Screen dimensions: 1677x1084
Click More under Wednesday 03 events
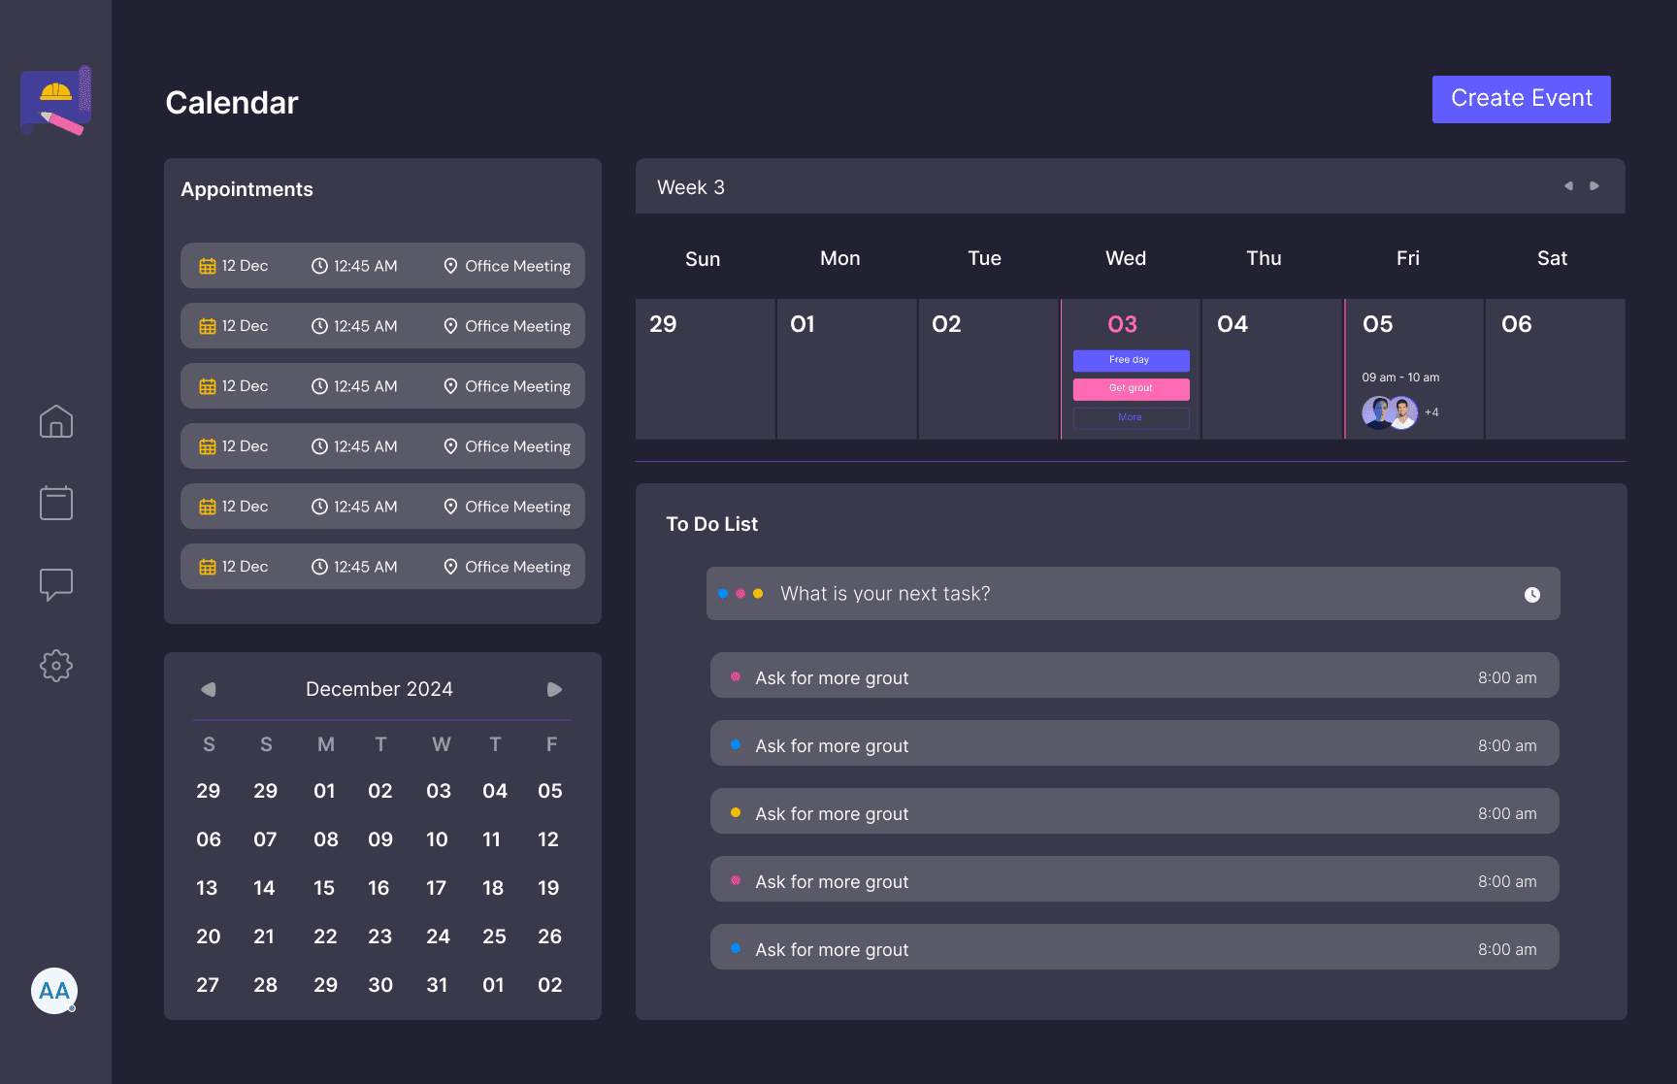click(1131, 417)
